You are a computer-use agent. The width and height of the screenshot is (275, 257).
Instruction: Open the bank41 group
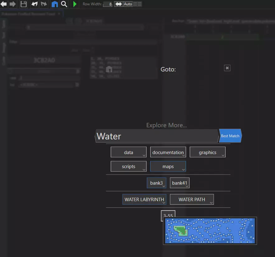point(179,183)
